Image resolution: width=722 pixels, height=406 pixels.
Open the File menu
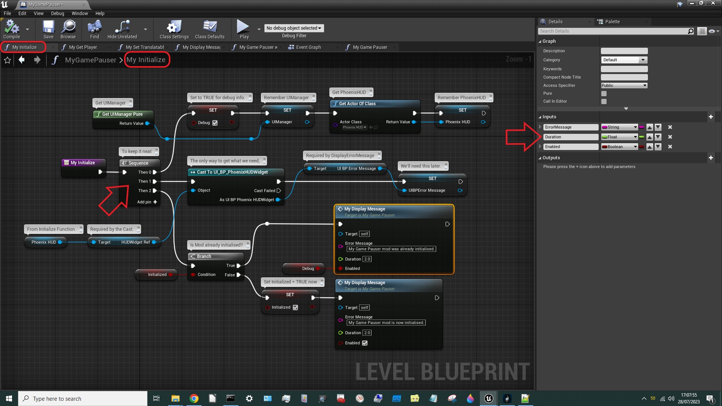point(7,13)
